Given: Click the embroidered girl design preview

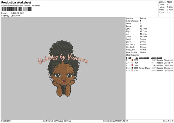Looking at the screenshot, I should 64,68.
